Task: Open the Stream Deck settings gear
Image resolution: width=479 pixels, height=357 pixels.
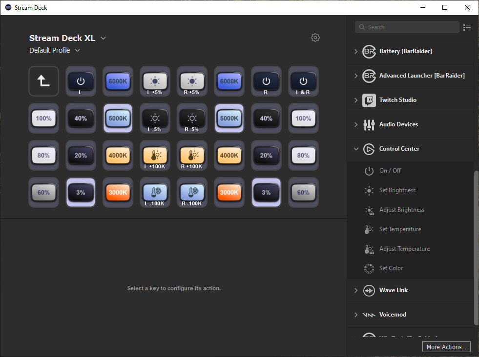Action: pyautogui.click(x=315, y=38)
